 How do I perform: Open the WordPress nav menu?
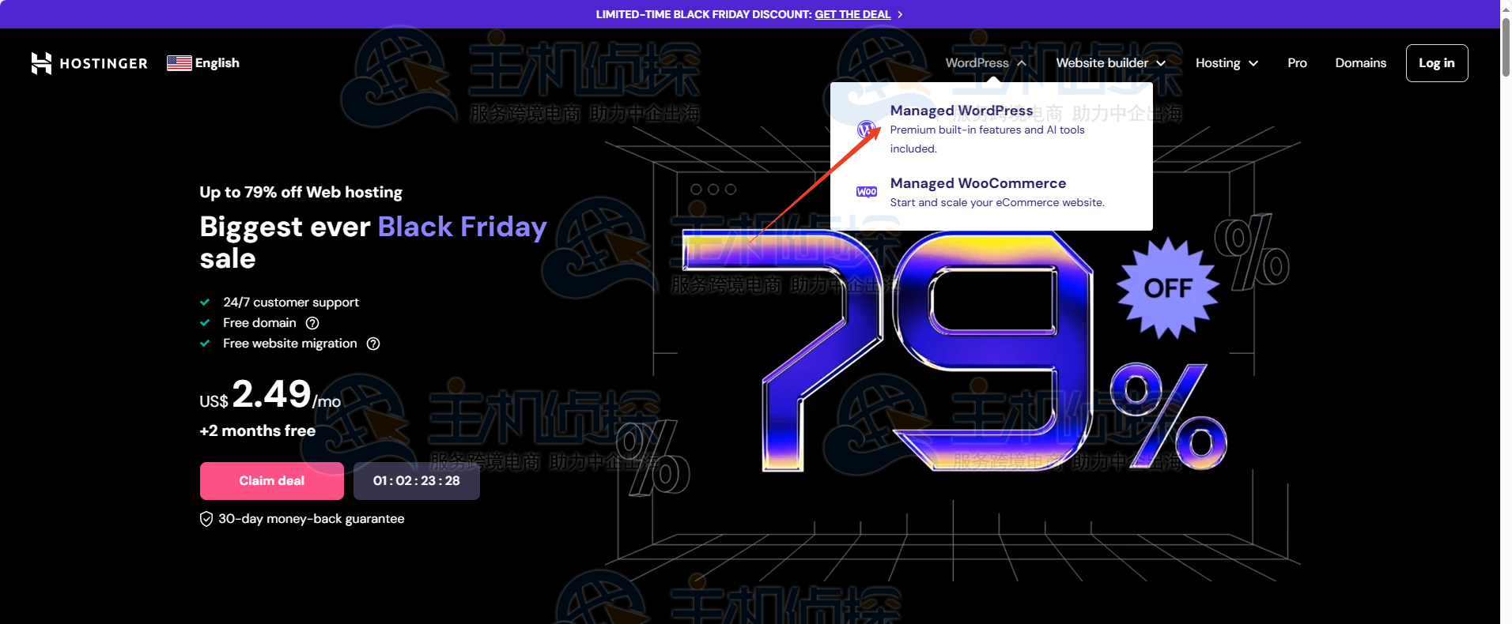[x=985, y=63]
